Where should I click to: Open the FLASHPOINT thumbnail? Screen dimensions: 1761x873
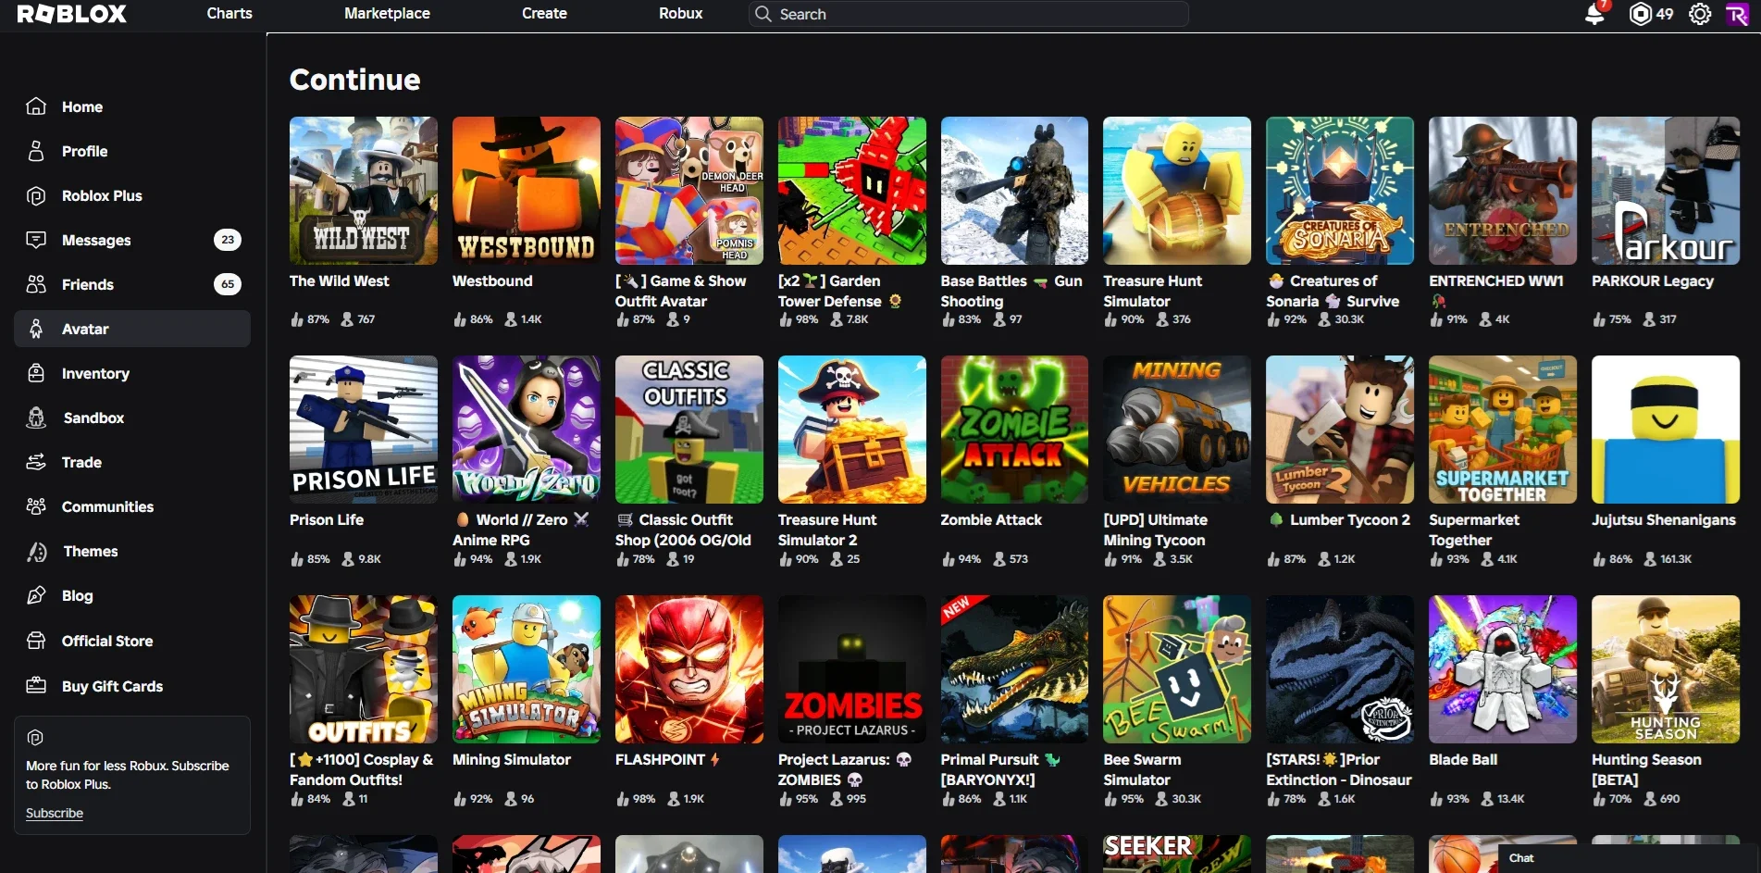coord(689,669)
